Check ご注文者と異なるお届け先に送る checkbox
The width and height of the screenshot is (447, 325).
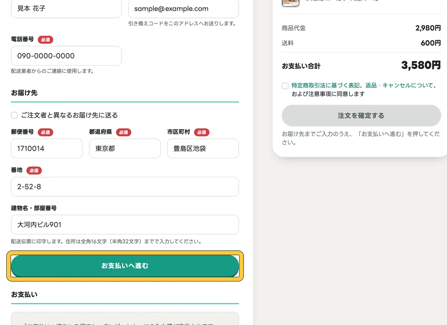pos(15,115)
